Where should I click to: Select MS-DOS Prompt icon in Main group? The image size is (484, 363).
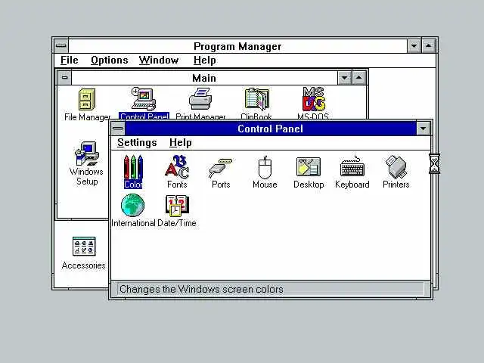point(313,103)
